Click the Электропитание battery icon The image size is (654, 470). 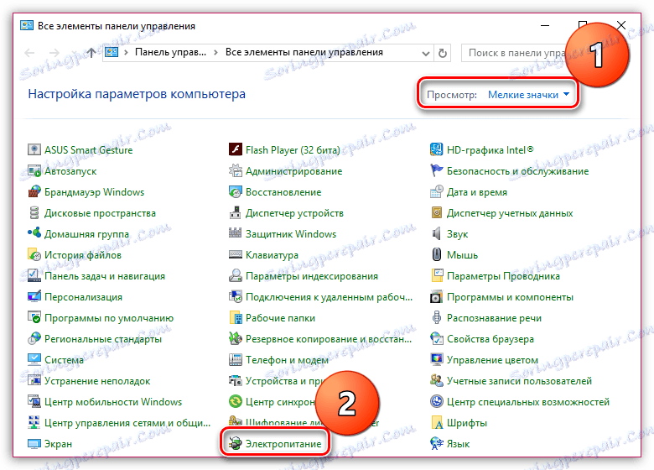pyautogui.click(x=236, y=443)
